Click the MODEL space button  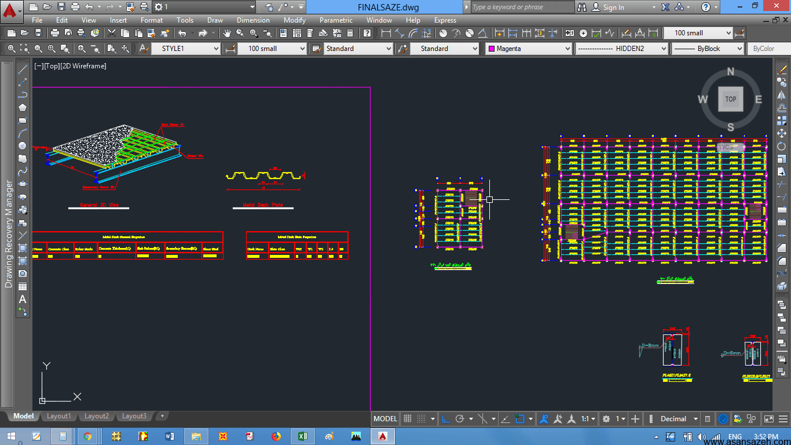[x=385, y=419]
